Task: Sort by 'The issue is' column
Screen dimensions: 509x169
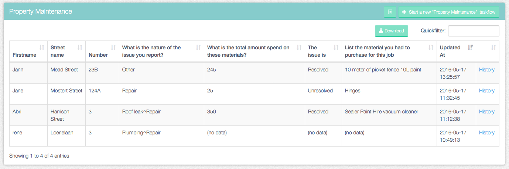Action: 336,47
